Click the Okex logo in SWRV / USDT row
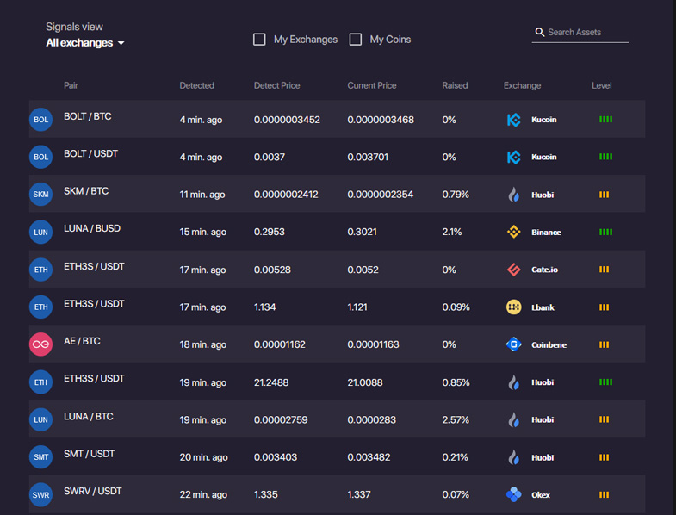The image size is (676, 515). point(513,494)
